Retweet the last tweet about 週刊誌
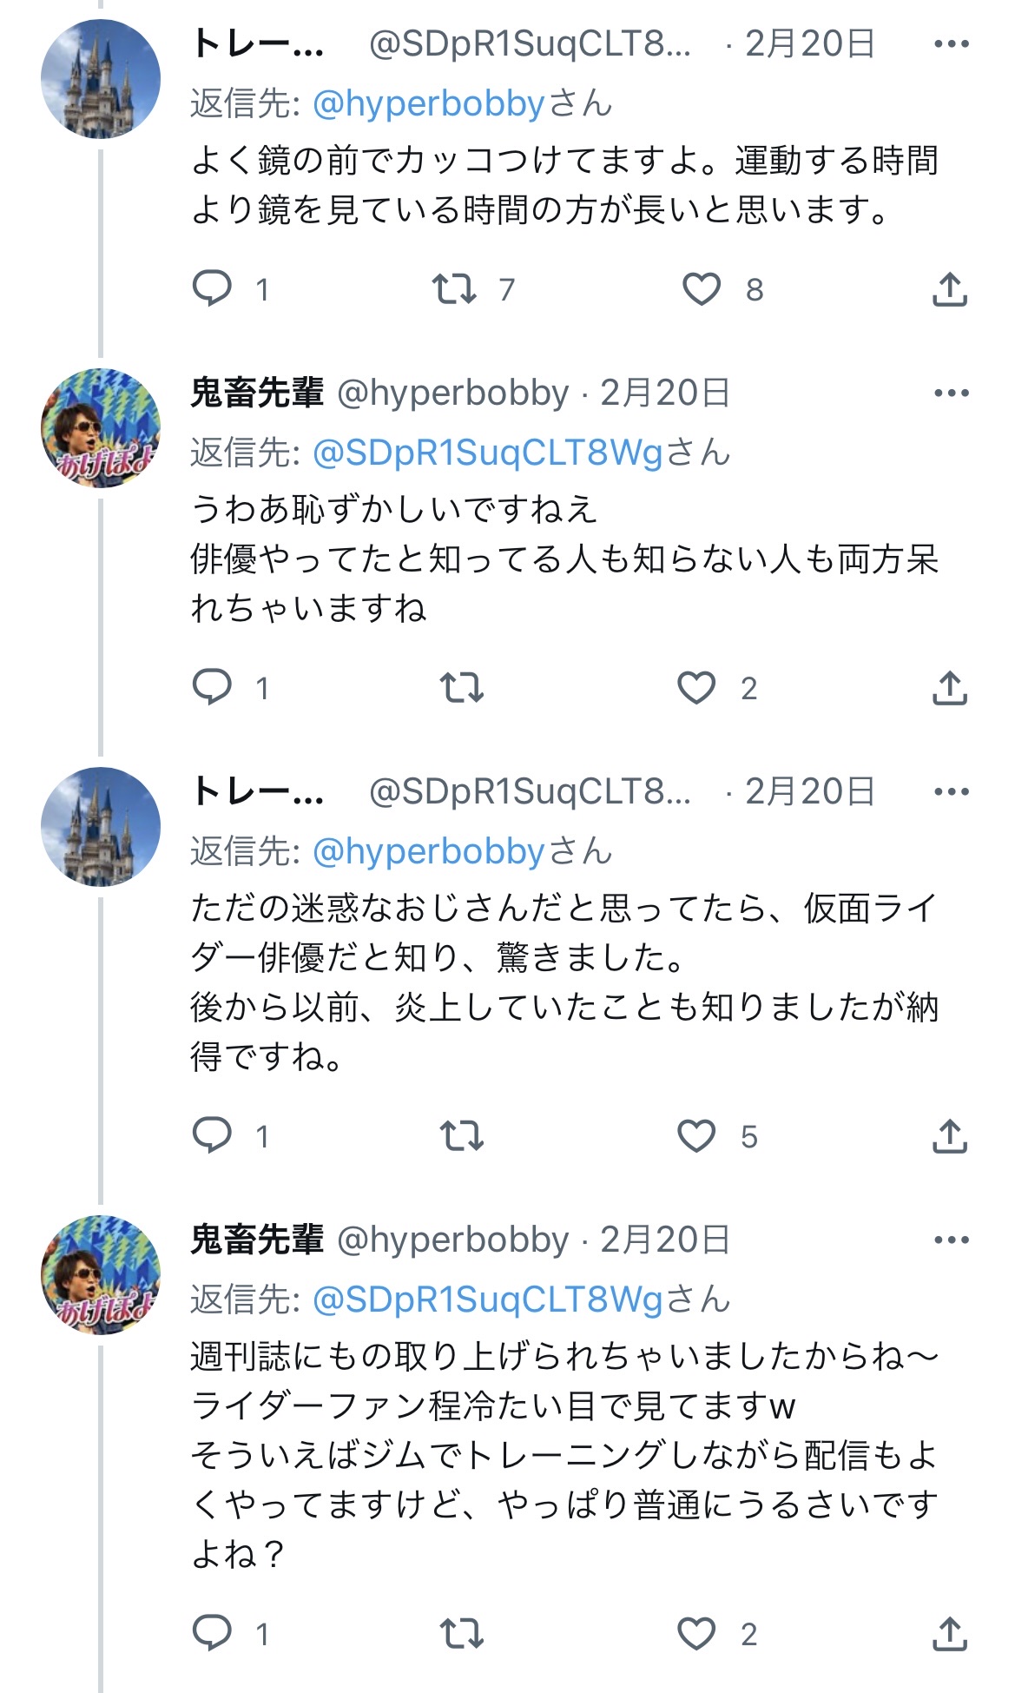This screenshot has height=1693, width=1015. coord(461,1634)
